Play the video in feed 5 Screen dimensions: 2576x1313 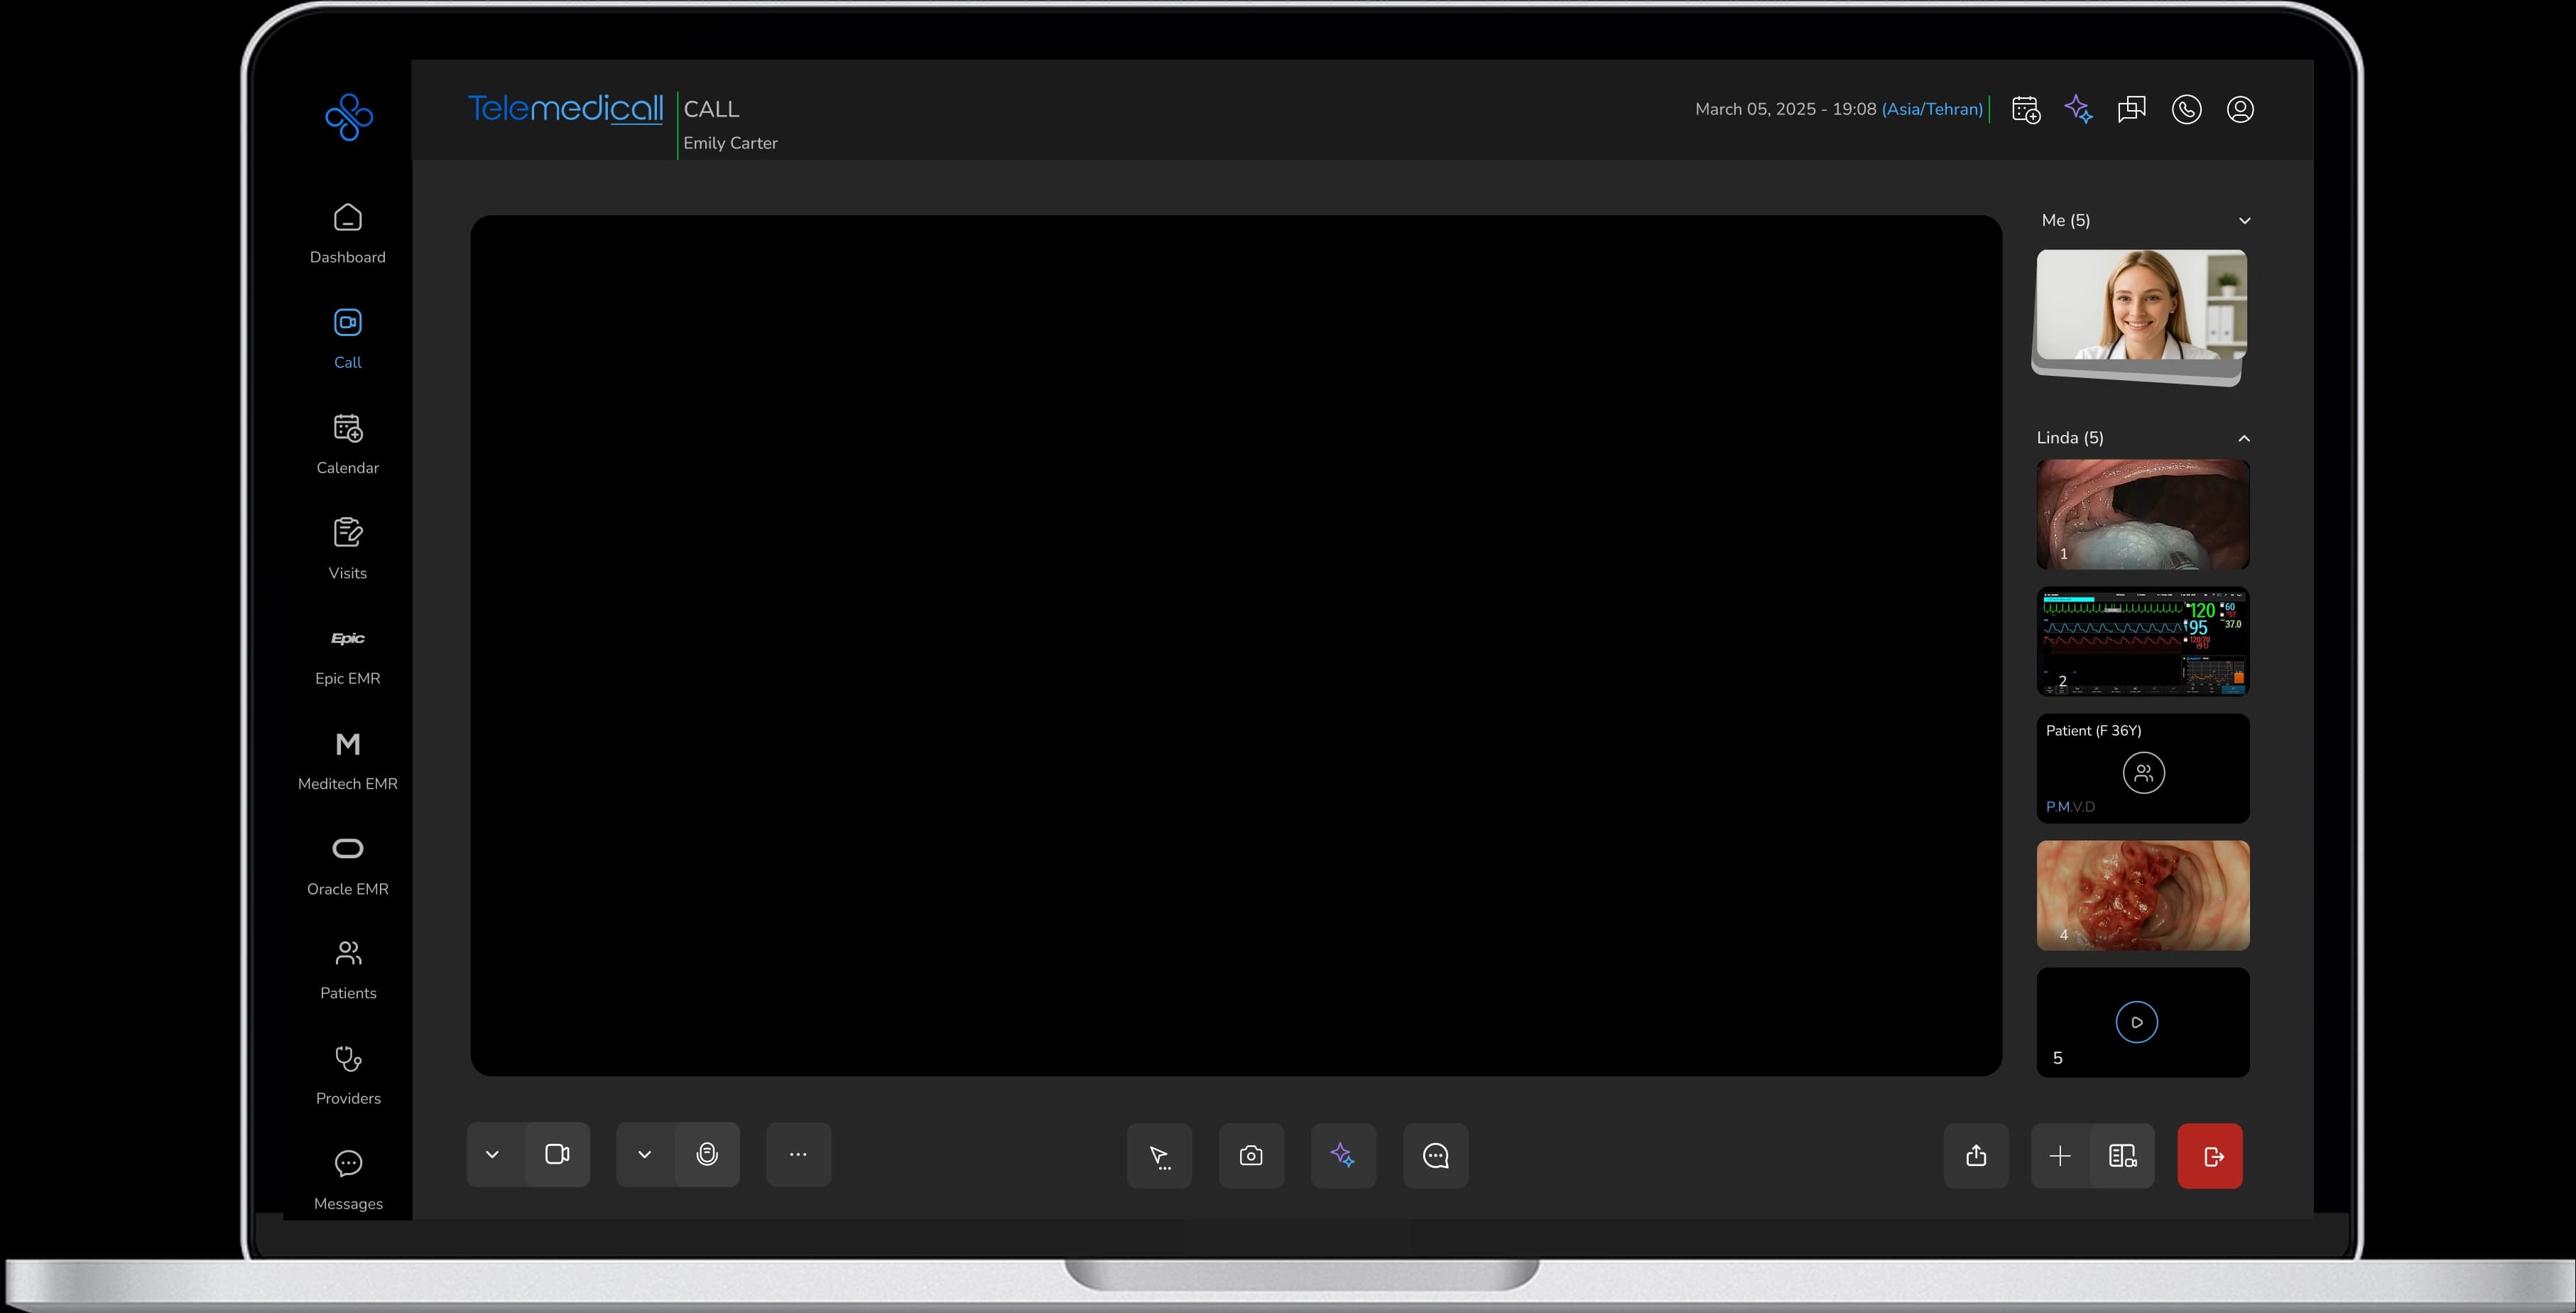(2136, 1022)
